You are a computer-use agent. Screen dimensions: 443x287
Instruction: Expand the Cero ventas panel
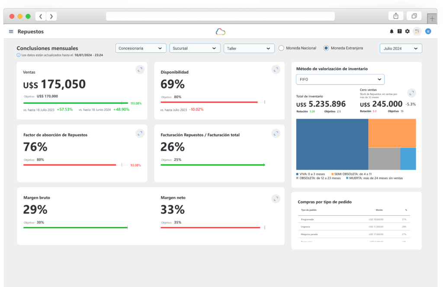[412, 93]
